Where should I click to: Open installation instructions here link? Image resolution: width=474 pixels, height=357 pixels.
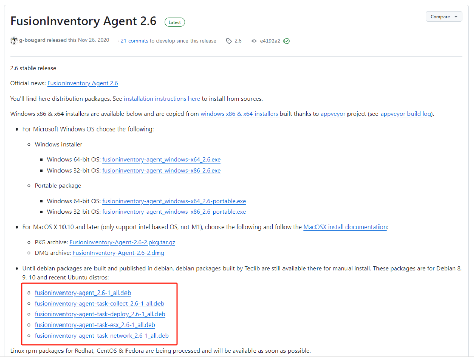162,99
